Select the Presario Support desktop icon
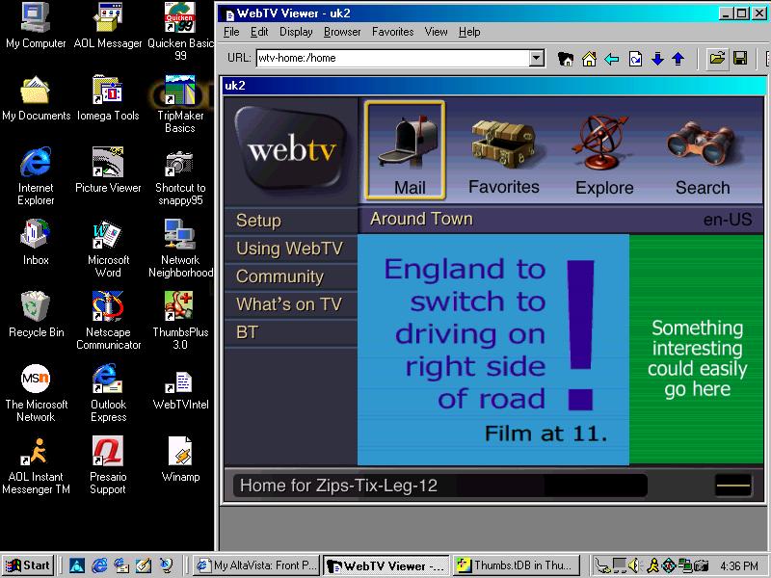The height and width of the screenshot is (578, 771). tap(108, 465)
